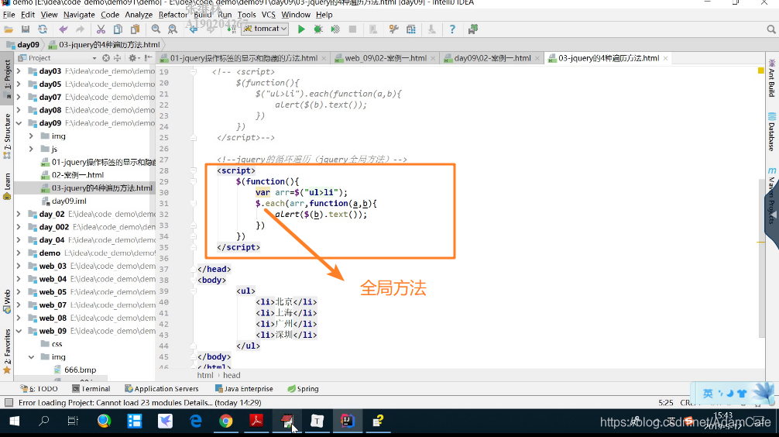
Task: Click the Cut scissors icon
Action: coord(101,29)
